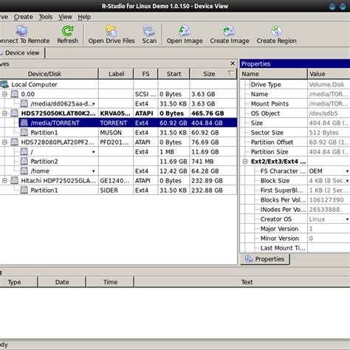Open the Creator OS Linux dropdown
350x350 pixels.
click(x=347, y=219)
